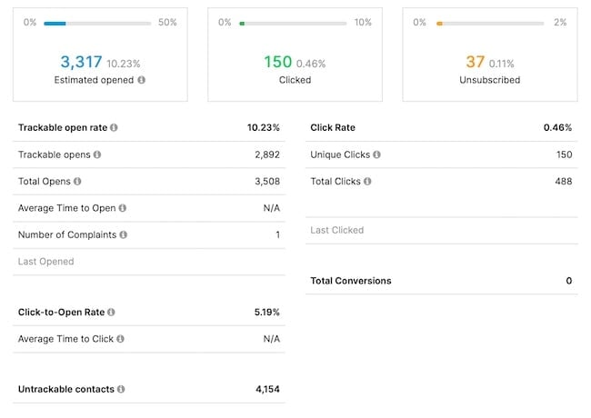The width and height of the screenshot is (591, 418).
Task: Click info icon for Number of Complaints
Action: coord(124,234)
